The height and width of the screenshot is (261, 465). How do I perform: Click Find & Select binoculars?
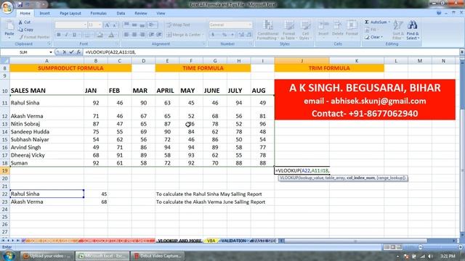point(413,30)
